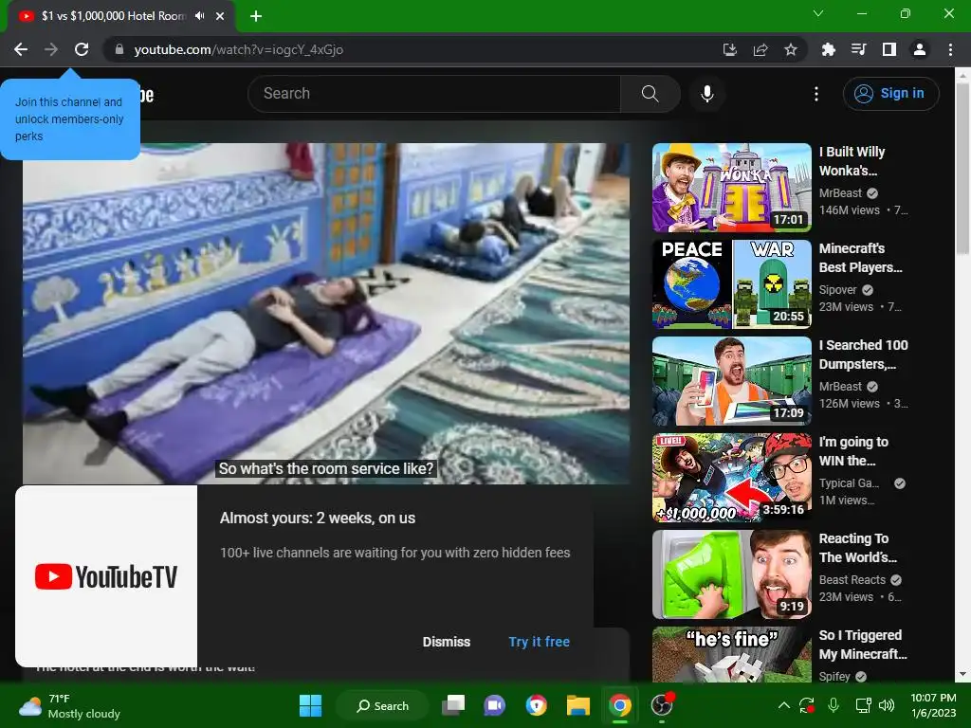This screenshot has height=728, width=971.
Task: Toggle Chrome side panel icon
Action: point(889,49)
